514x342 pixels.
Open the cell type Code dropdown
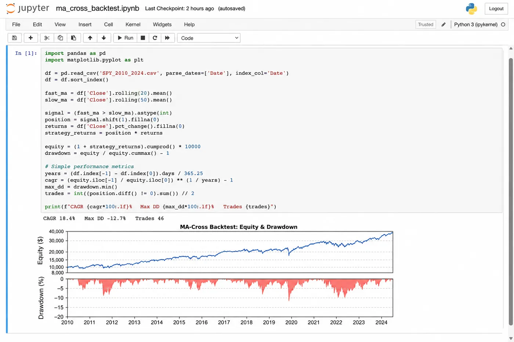click(x=209, y=38)
